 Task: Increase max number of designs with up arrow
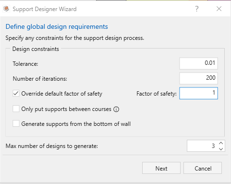pos(221,143)
